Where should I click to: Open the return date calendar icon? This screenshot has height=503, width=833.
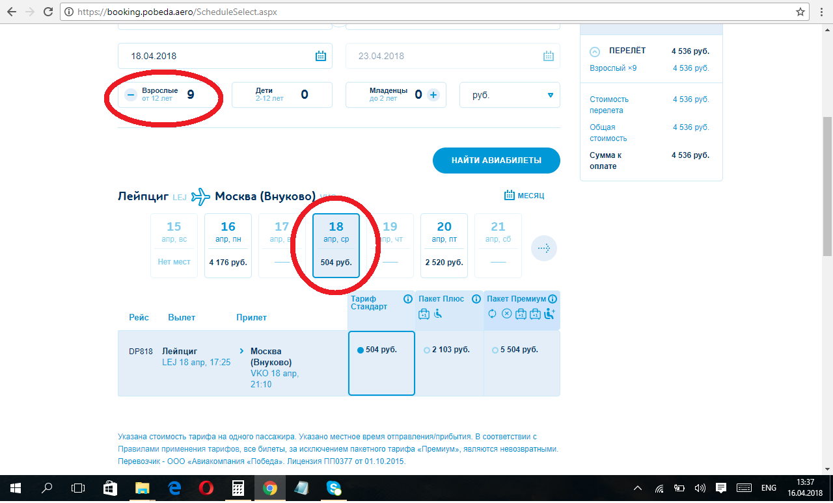coord(549,56)
